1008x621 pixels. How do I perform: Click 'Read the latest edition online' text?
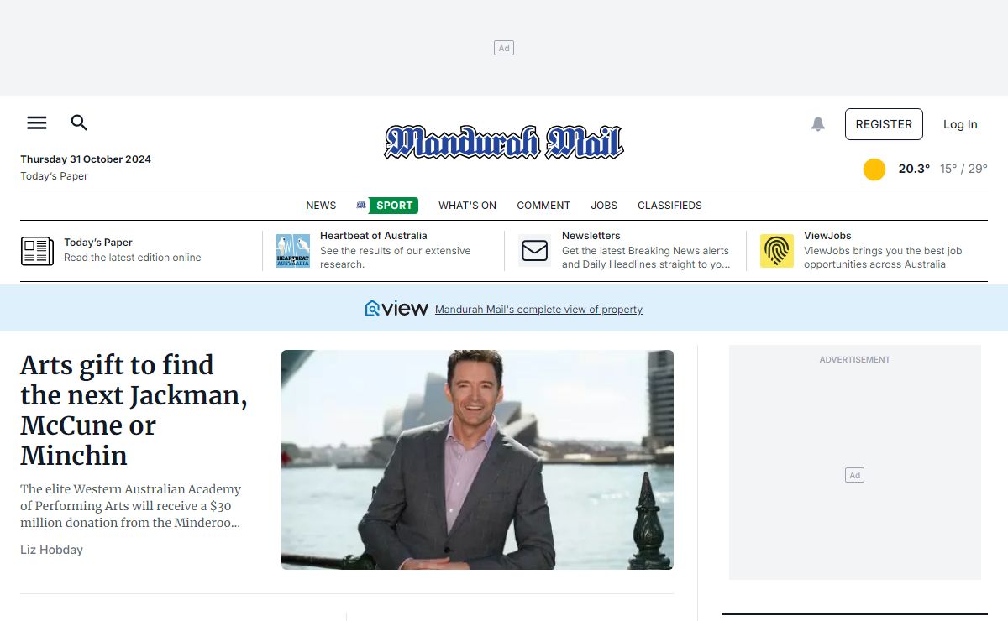133,258
